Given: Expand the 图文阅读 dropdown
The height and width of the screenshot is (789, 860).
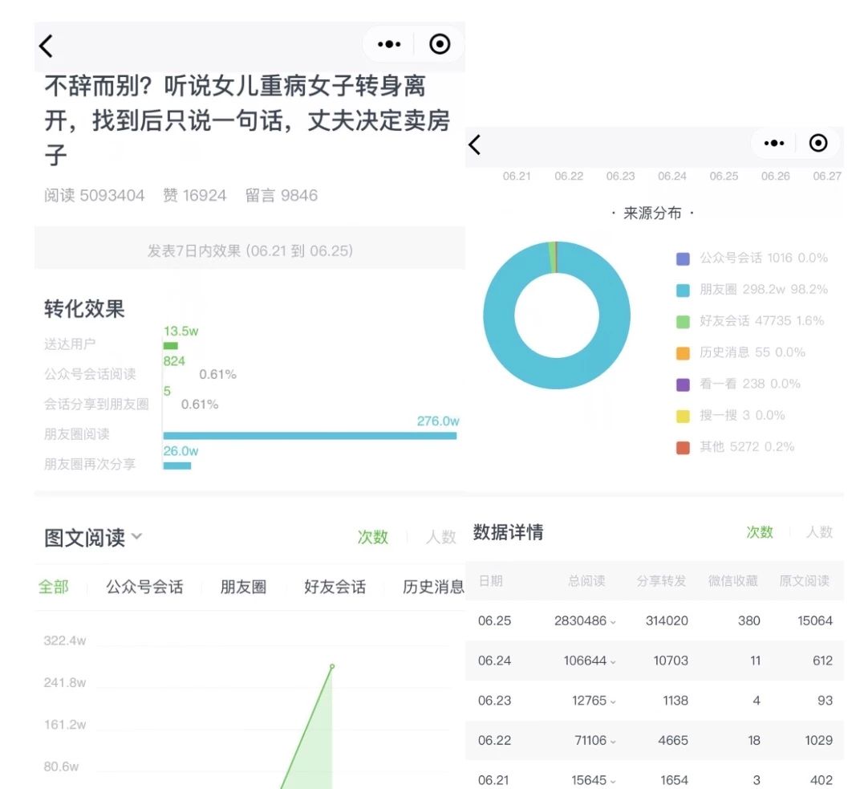Looking at the screenshot, I should pyautogui.click(x=136, y=536).
